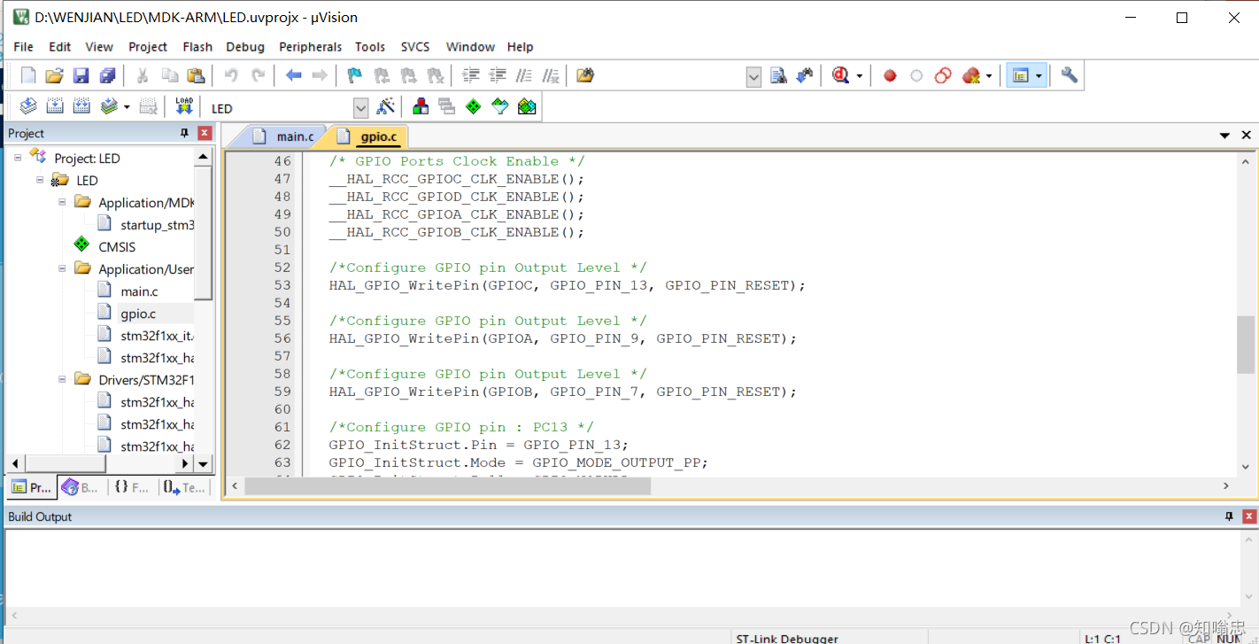Select CMSIS in project tree
The image size is (1259, 644).
(117, 247)
